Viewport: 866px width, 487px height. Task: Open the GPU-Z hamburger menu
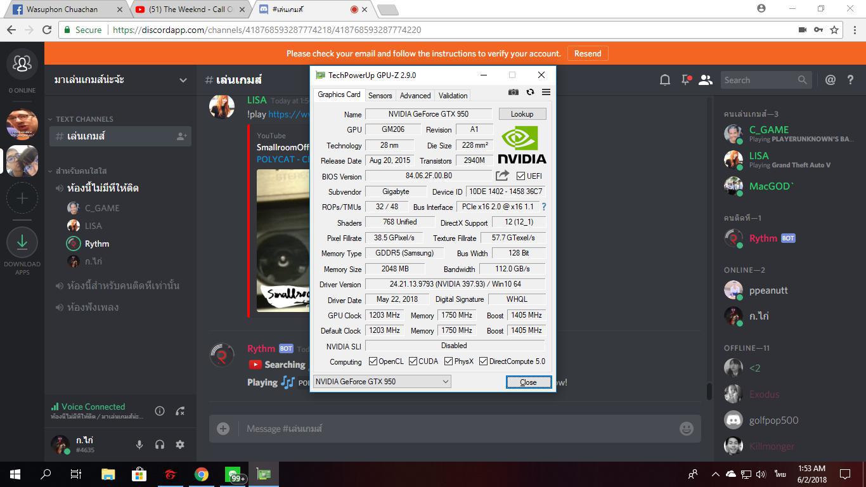click(x=546, y=92)
